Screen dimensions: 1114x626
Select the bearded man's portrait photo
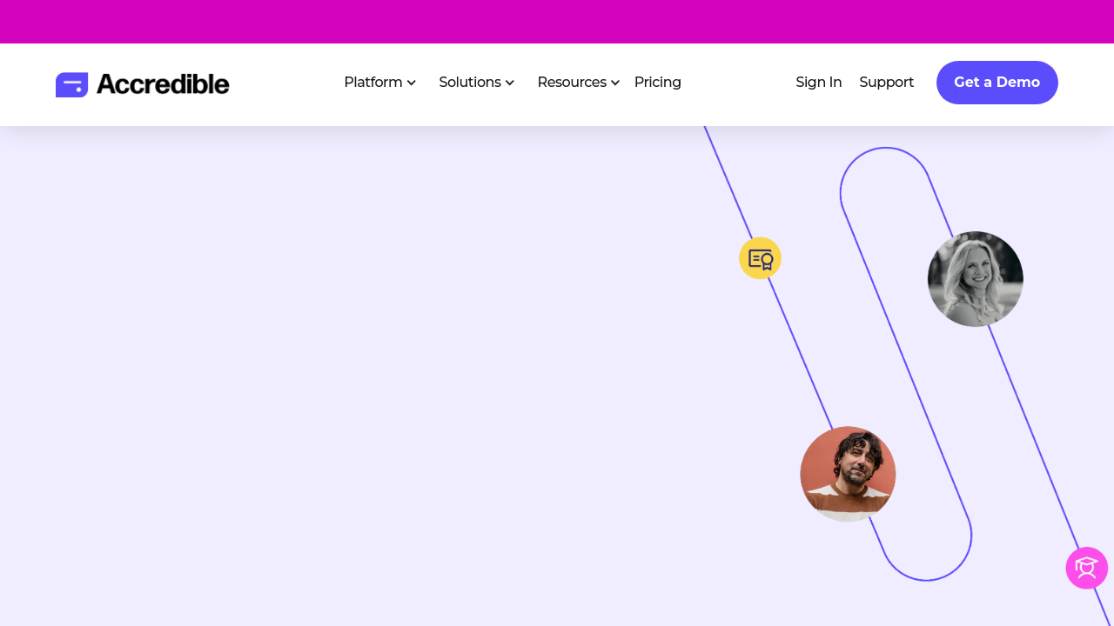coord(848,474)
